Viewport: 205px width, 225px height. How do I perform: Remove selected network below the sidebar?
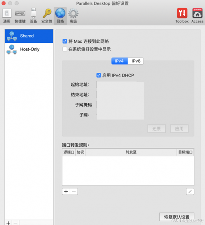pos(15,223)
